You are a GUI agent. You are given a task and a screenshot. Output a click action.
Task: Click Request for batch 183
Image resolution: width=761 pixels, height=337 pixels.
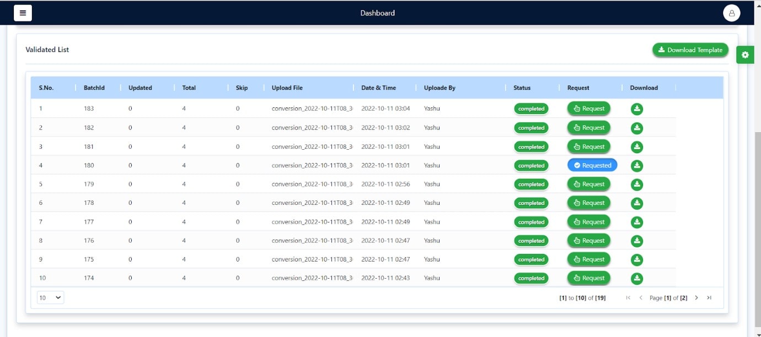click(589, 108)
